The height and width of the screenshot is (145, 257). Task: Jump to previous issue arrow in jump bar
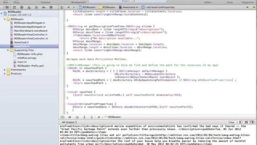[x=247, y=7]
